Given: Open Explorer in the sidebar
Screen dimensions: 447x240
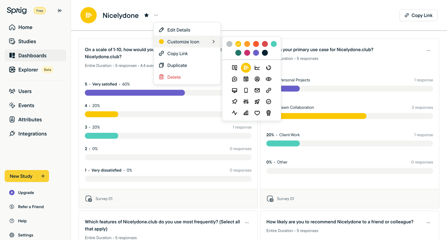Looking at the screenshot, I should point(35,70).
